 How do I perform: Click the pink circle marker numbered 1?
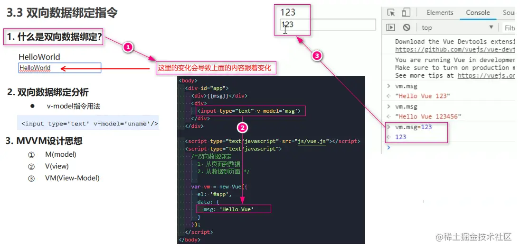tap(128, 48)
